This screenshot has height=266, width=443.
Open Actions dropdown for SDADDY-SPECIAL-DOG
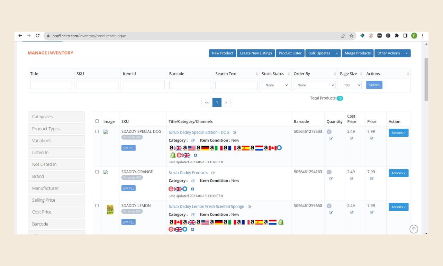click(x=398, y=133)
